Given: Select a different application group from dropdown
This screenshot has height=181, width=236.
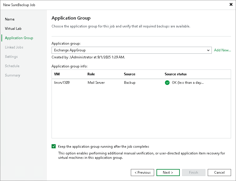Looking at the screenshot, I should [208, 50].
